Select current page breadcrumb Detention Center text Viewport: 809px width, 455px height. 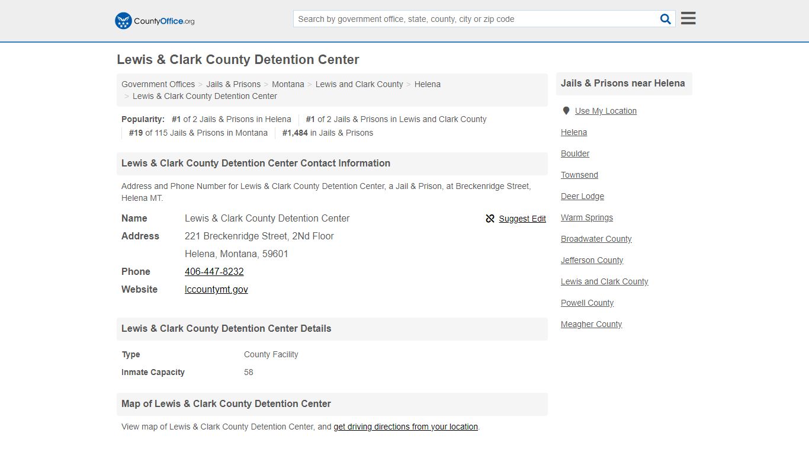pos(205,96)
